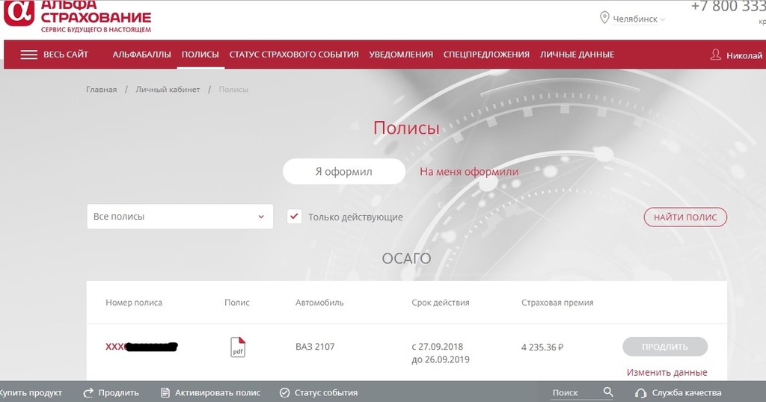Click the Продлить arrow icon in bottom bar
Image resolution: width=766 pixels, height=402 pixels.
click(88, 393)
